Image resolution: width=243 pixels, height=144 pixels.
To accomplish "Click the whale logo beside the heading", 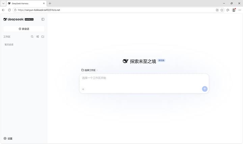I will (x=126, y=61).
